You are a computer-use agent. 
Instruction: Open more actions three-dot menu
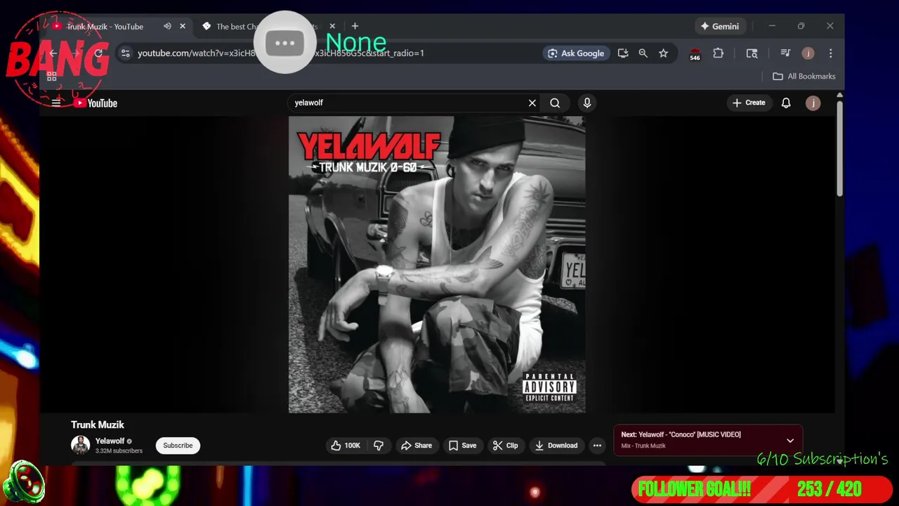[597, 446]
